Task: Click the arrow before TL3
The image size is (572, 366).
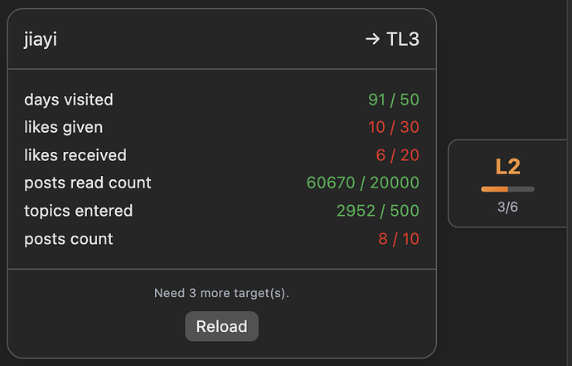Action: [x=372, y=39]
